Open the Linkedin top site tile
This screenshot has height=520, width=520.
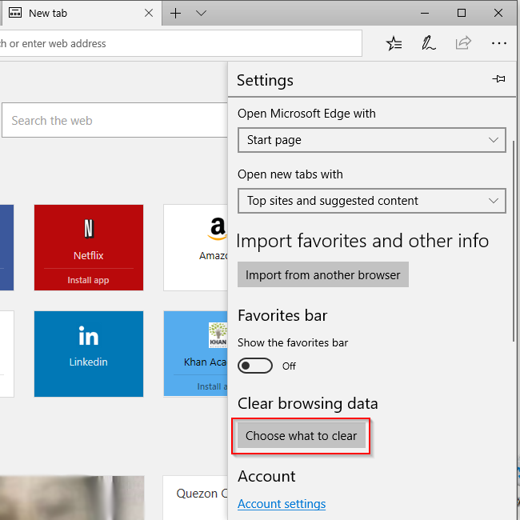[89, 354]
